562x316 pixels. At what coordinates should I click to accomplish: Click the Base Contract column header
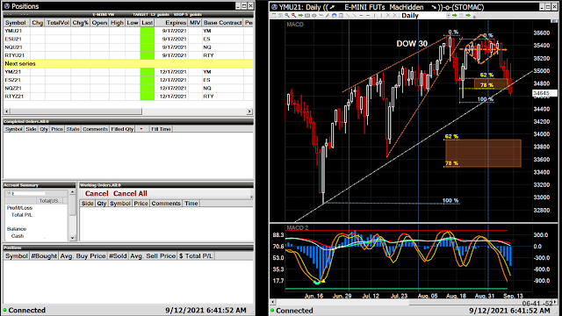click(x=222, y=23)
